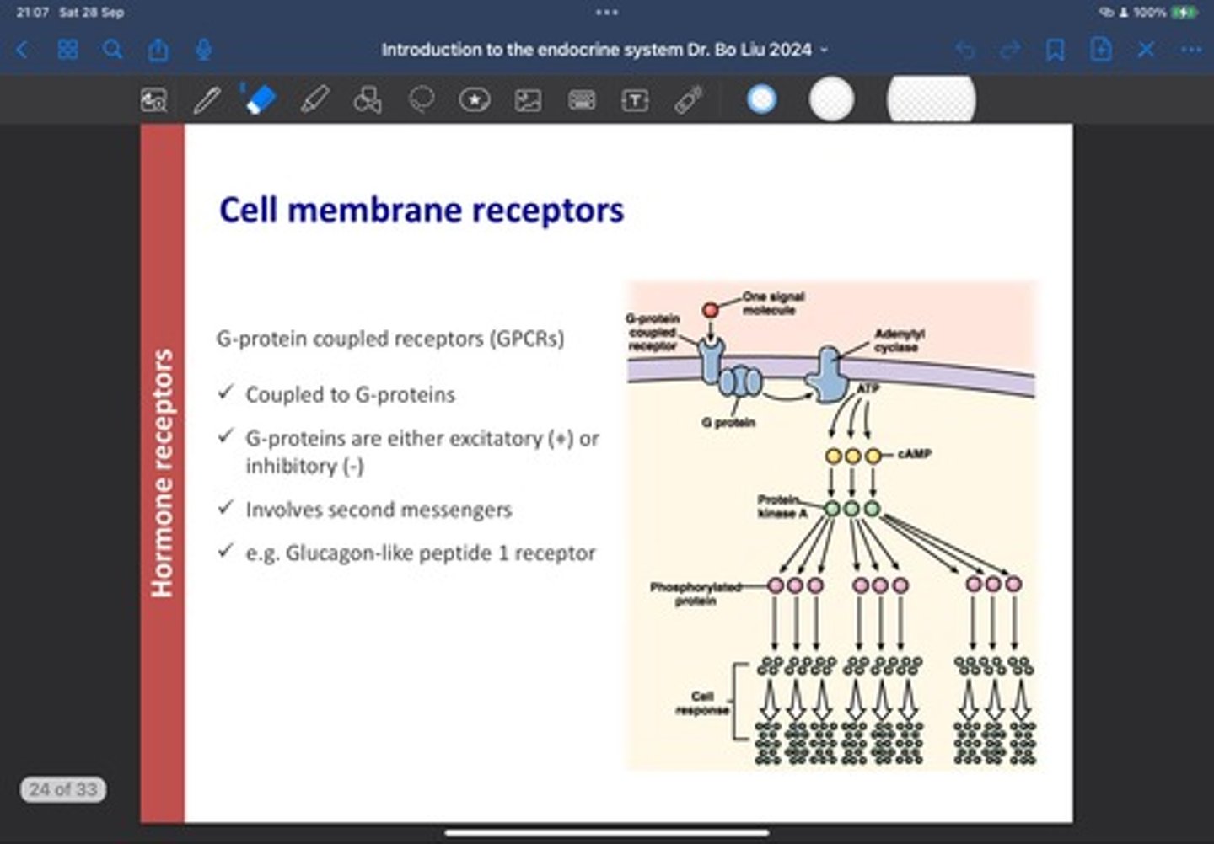Open the thumbnail grid view
This screenshot has height=844, width=1214.
point(67,50)
